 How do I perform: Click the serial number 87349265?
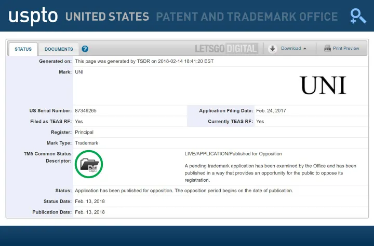pyautogui.click(x=86, y=111)
